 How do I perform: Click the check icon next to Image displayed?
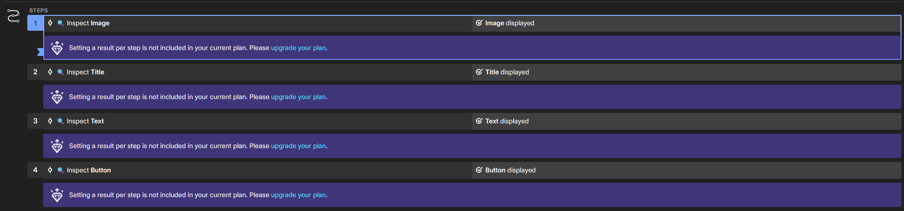(479, 23)
